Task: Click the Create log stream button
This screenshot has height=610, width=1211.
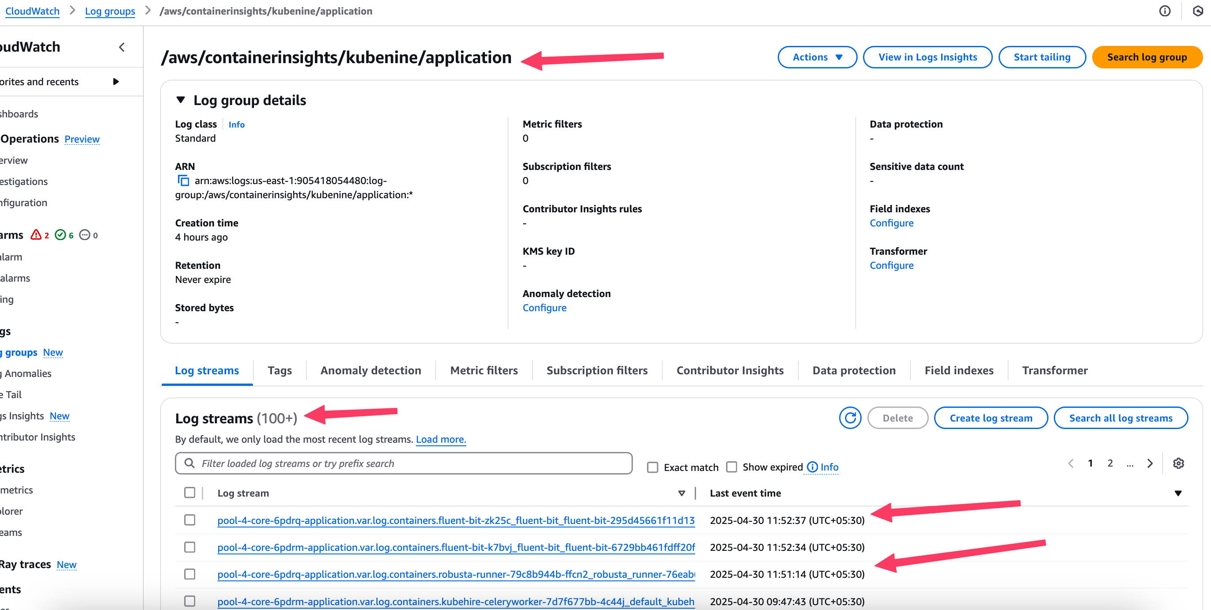Action: (991, 418)
